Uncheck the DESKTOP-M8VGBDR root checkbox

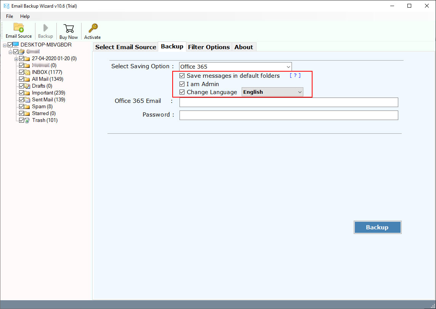tap(10, 45)
